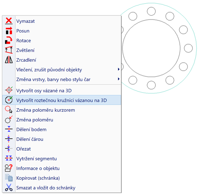Expand Vlečení, zrušit původní objekty submenu arrow
Screen dimensions: 199x195
[x=118, y=69]
